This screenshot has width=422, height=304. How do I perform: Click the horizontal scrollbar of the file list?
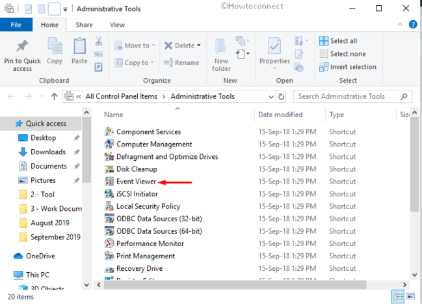[x=235, y=284]
